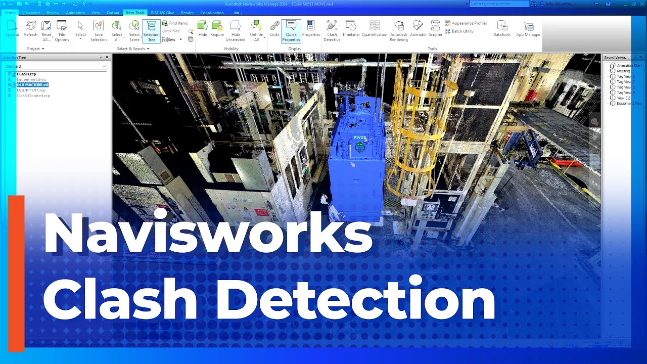This screenshot has width=647, height=364.
Task: Click Save Selection icon
Action: (x=99, y=26)
